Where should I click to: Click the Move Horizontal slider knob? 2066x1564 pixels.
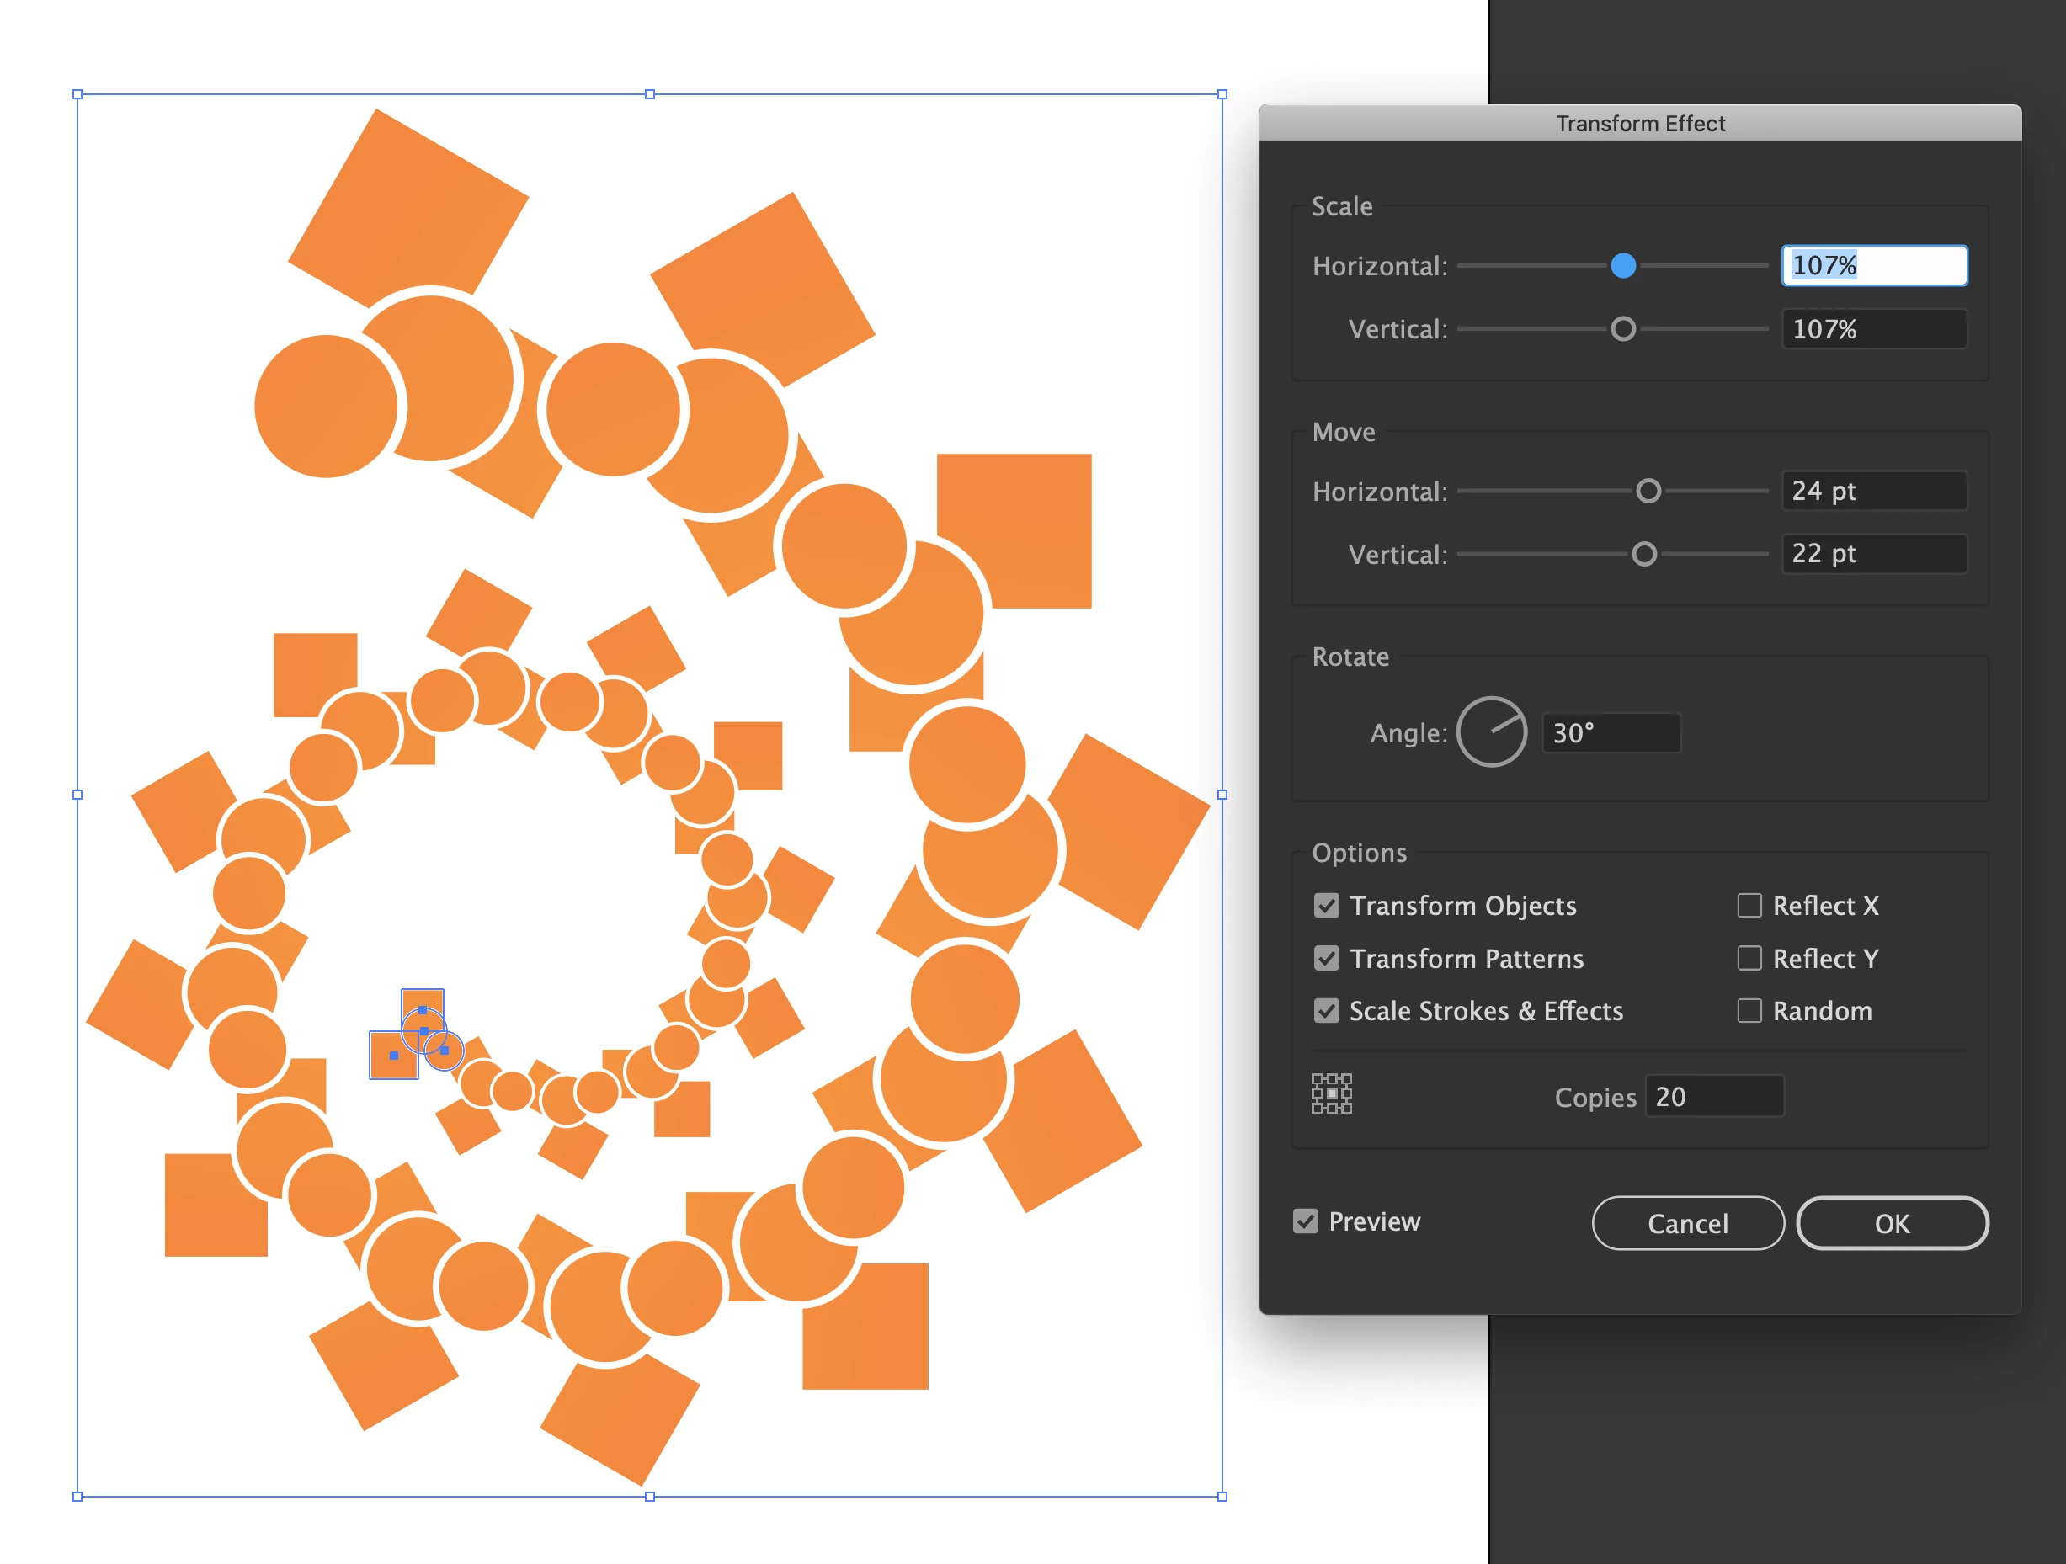1648,491
